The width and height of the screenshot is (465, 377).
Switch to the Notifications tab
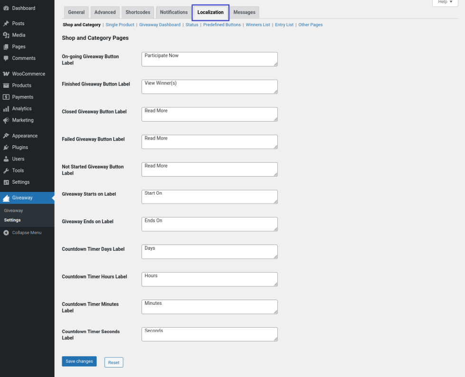pos(173,12)
